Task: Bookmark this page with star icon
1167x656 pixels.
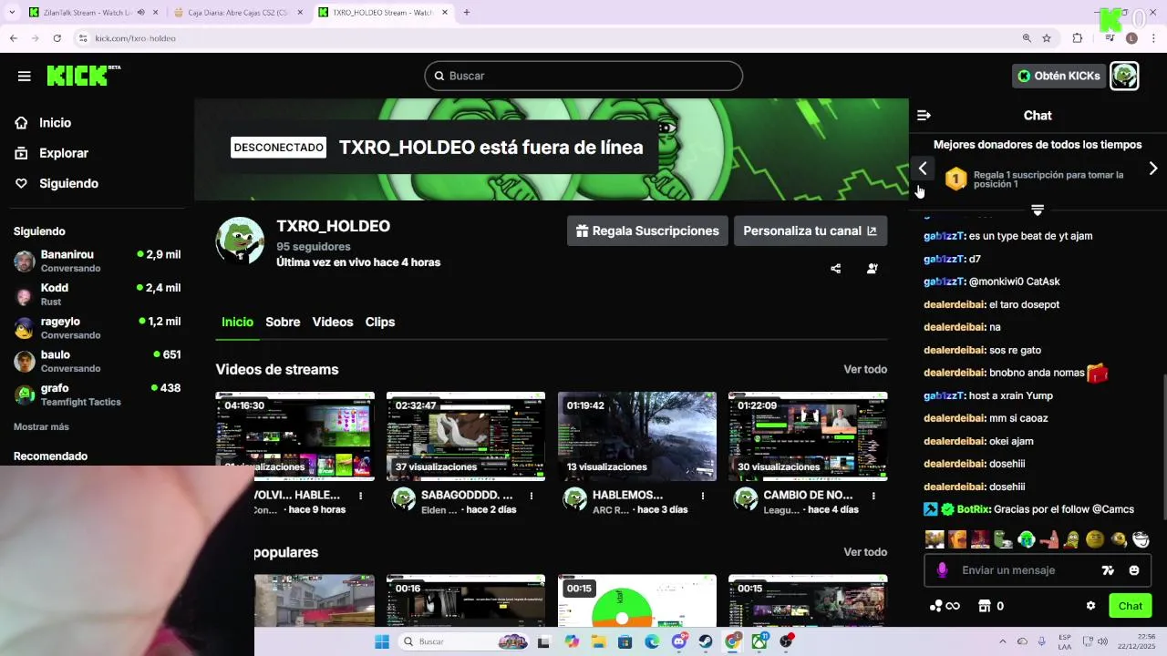Action: pyautogui.click(x=1047, y=38)
